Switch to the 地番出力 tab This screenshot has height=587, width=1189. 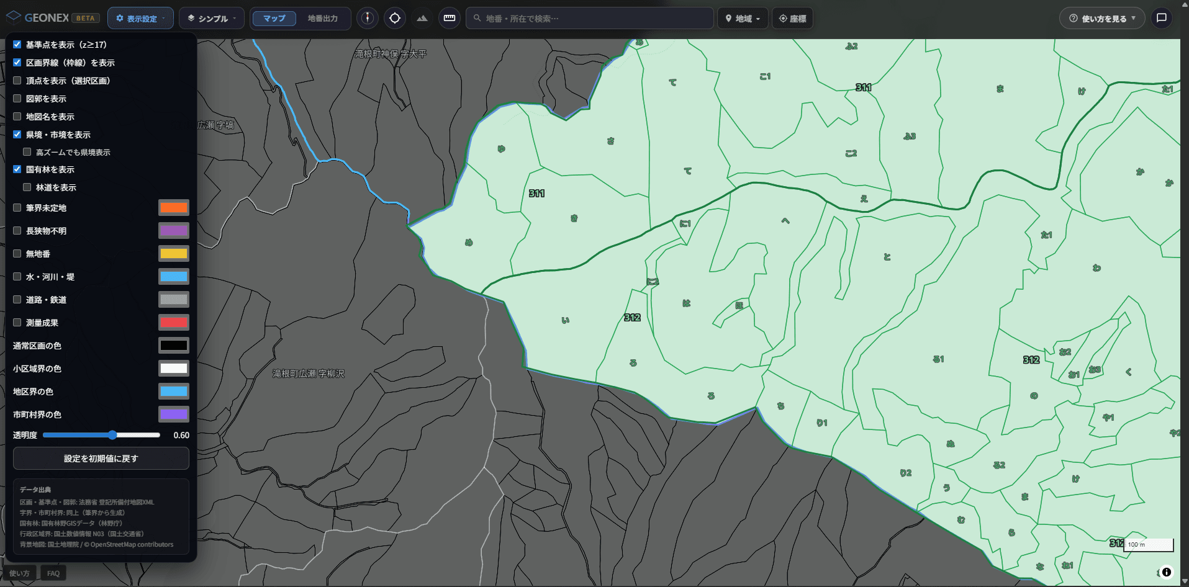pos(322,19)
